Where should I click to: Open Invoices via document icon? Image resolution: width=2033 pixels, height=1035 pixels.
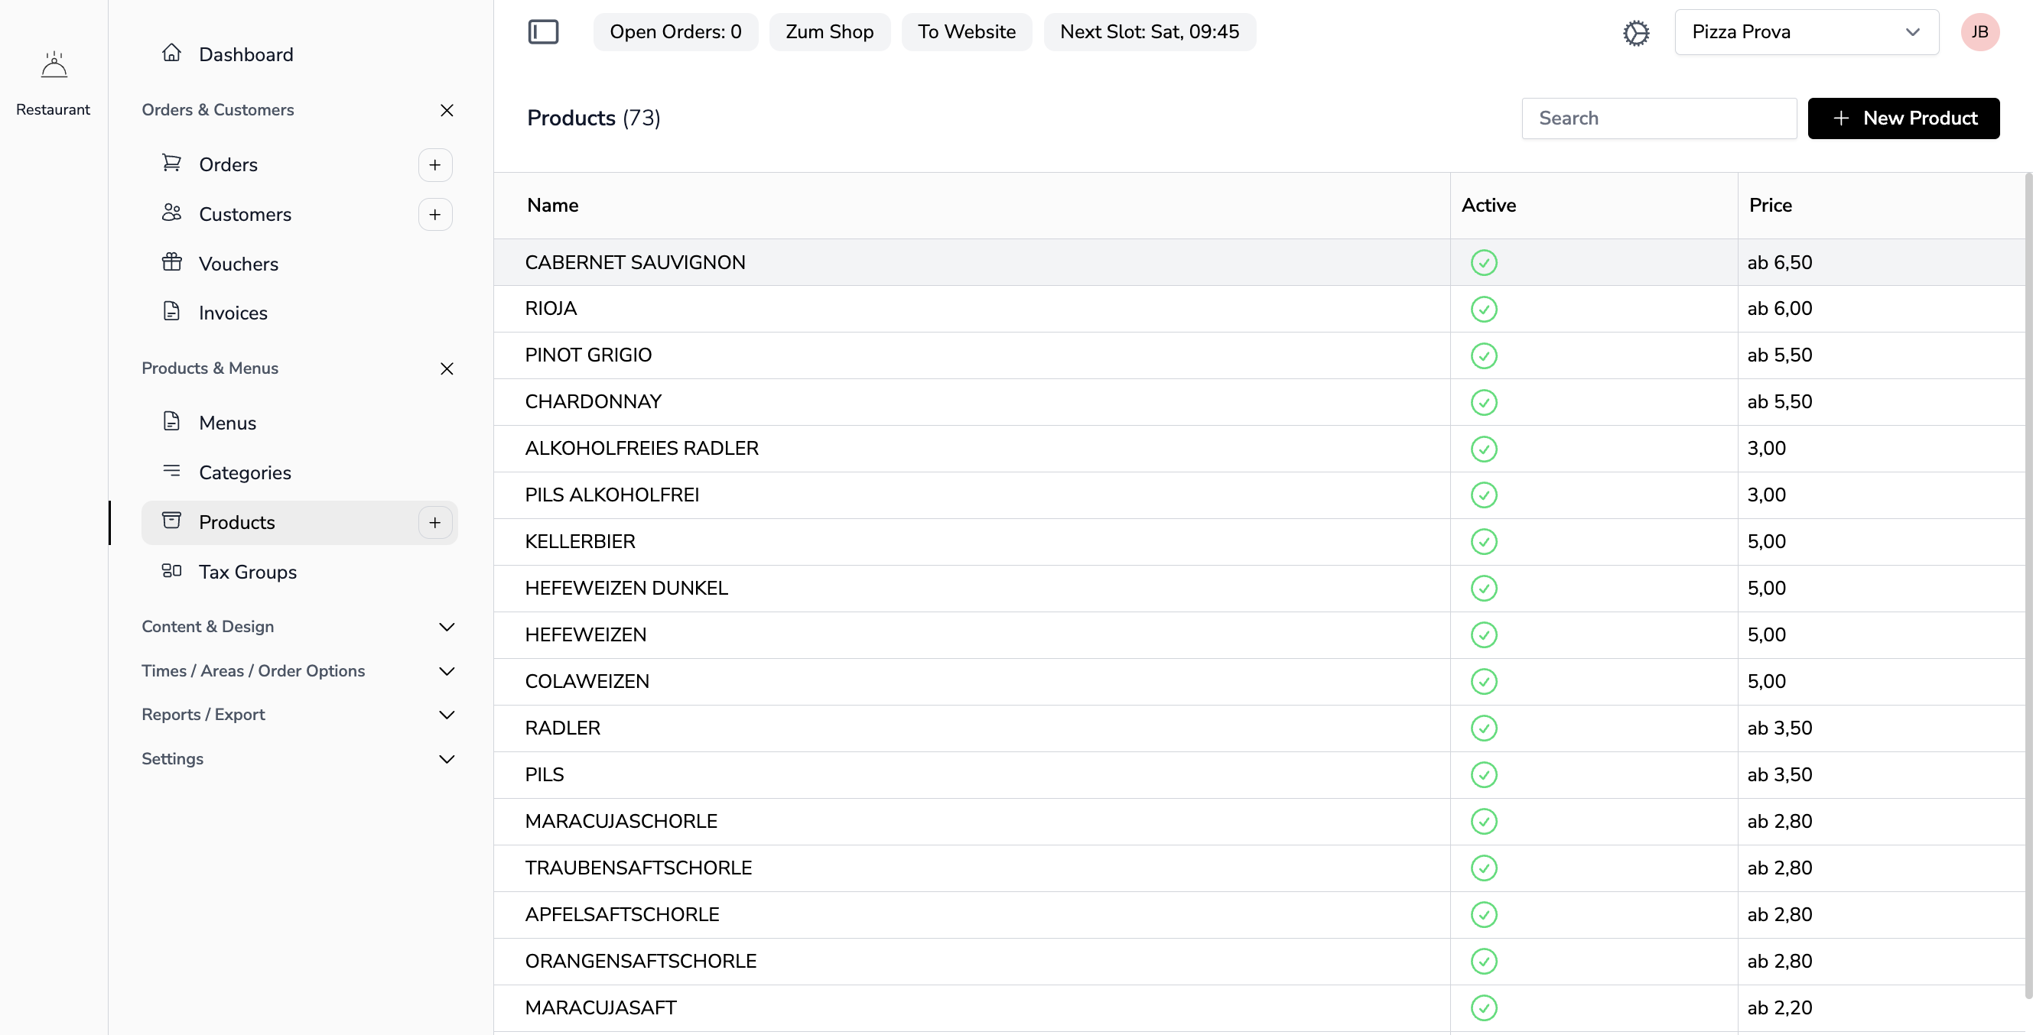[172, 313]
